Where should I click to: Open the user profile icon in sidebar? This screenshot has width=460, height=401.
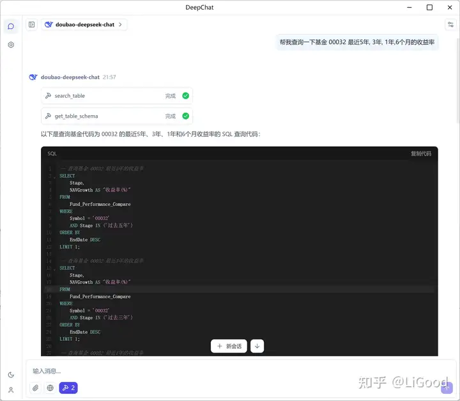tap(11, 390)
